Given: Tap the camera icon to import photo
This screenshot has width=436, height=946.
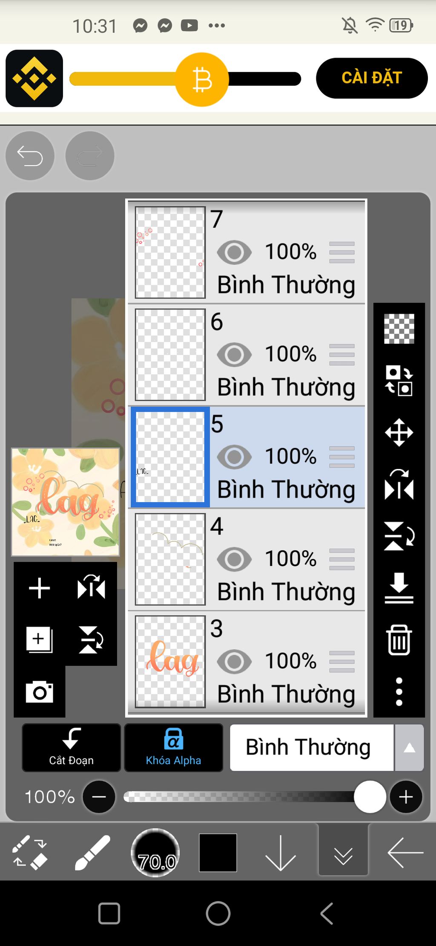Looking at the screenshot, I should point(39,691).
